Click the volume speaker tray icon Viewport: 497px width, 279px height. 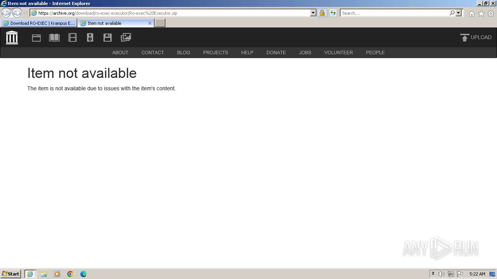click(x=441, y=274)
